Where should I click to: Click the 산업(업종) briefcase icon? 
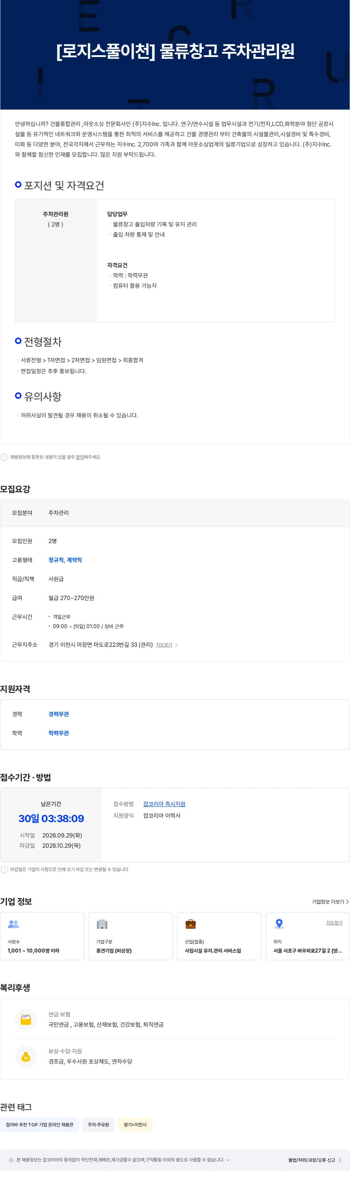(x=191, y=924)
